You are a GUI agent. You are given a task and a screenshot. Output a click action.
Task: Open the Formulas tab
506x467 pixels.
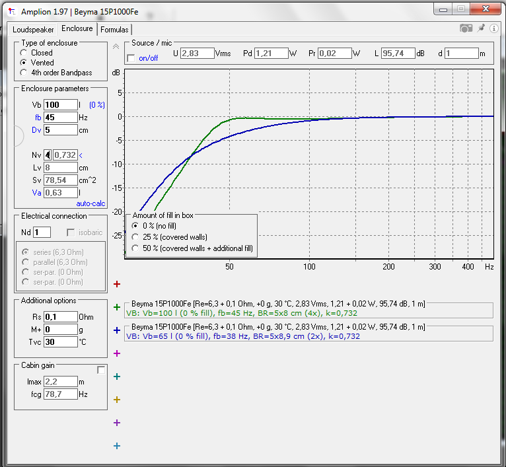pos(114,30)
